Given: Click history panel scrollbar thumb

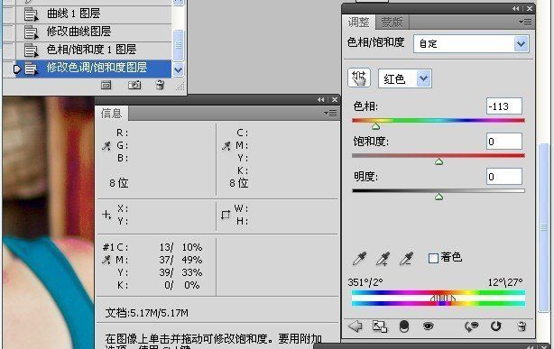Looking at the screenshot, I should (179, 45).
